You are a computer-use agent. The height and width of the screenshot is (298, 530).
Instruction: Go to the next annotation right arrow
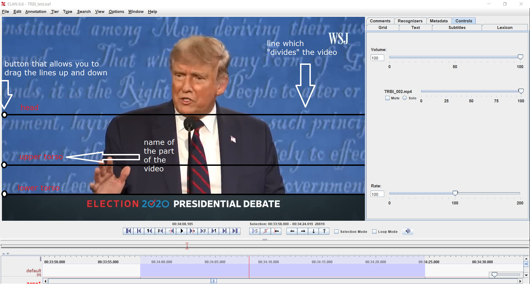pyautogui.click(x=303, y=231)
